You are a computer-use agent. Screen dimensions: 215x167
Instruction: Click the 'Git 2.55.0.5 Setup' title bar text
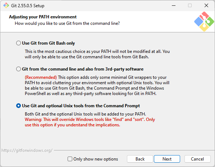pyautogui.click(x=28, y=6)
